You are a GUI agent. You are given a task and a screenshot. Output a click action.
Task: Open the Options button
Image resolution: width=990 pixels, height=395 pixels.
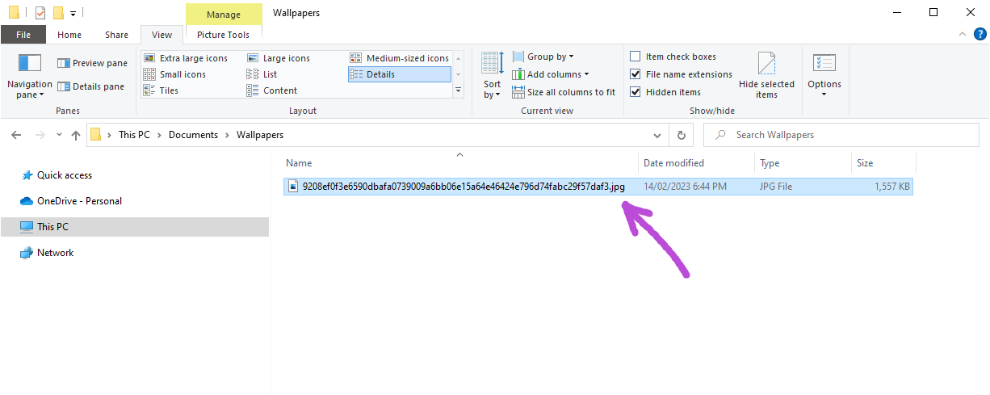click(824, 75)
